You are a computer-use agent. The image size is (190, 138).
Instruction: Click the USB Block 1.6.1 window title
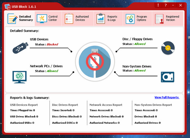pyautogui.click(x=24, y=7)
